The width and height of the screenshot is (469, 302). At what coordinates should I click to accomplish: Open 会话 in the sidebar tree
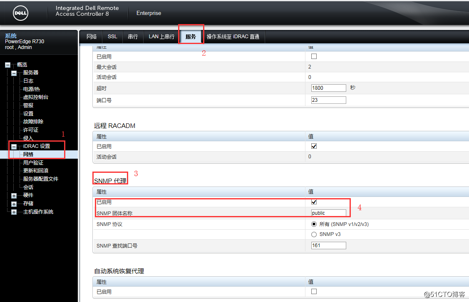28,187
